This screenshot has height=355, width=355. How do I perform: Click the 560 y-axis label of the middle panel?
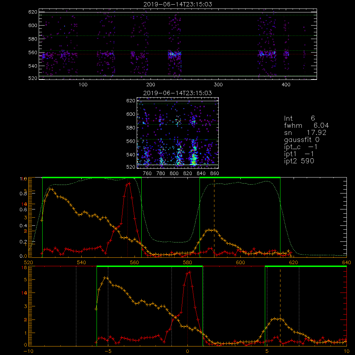131,141
